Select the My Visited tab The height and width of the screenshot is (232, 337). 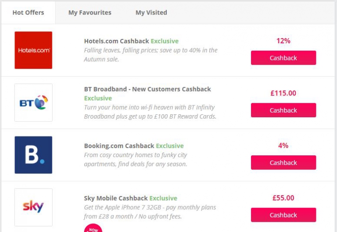(151, 13)
